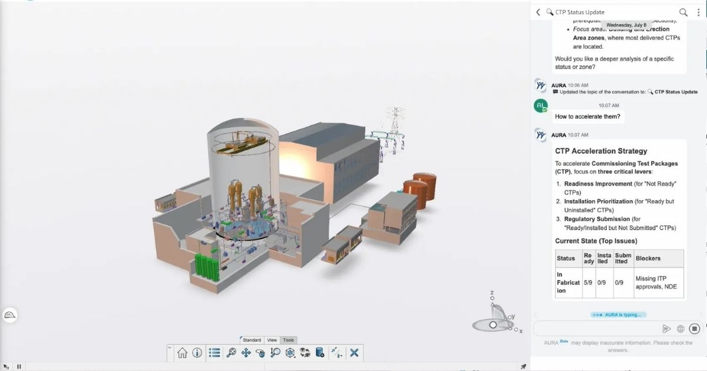
Task: Open the three-dot chat options menu
Action: coord(699,12)
